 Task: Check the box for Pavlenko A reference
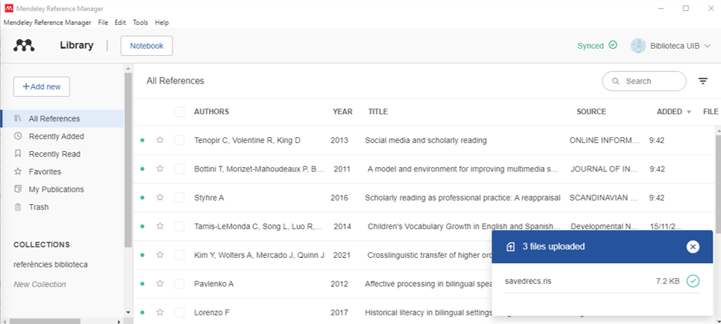click(x=179, y=283)
